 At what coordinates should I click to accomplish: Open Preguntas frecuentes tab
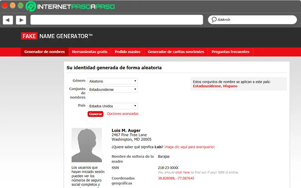click(230, 52)
